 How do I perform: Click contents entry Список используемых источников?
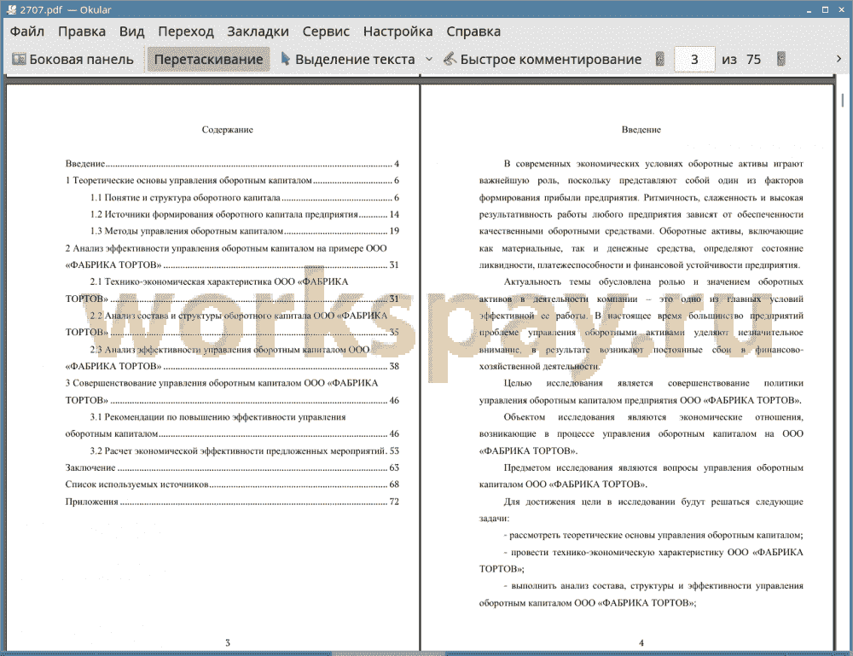[232, 485]
